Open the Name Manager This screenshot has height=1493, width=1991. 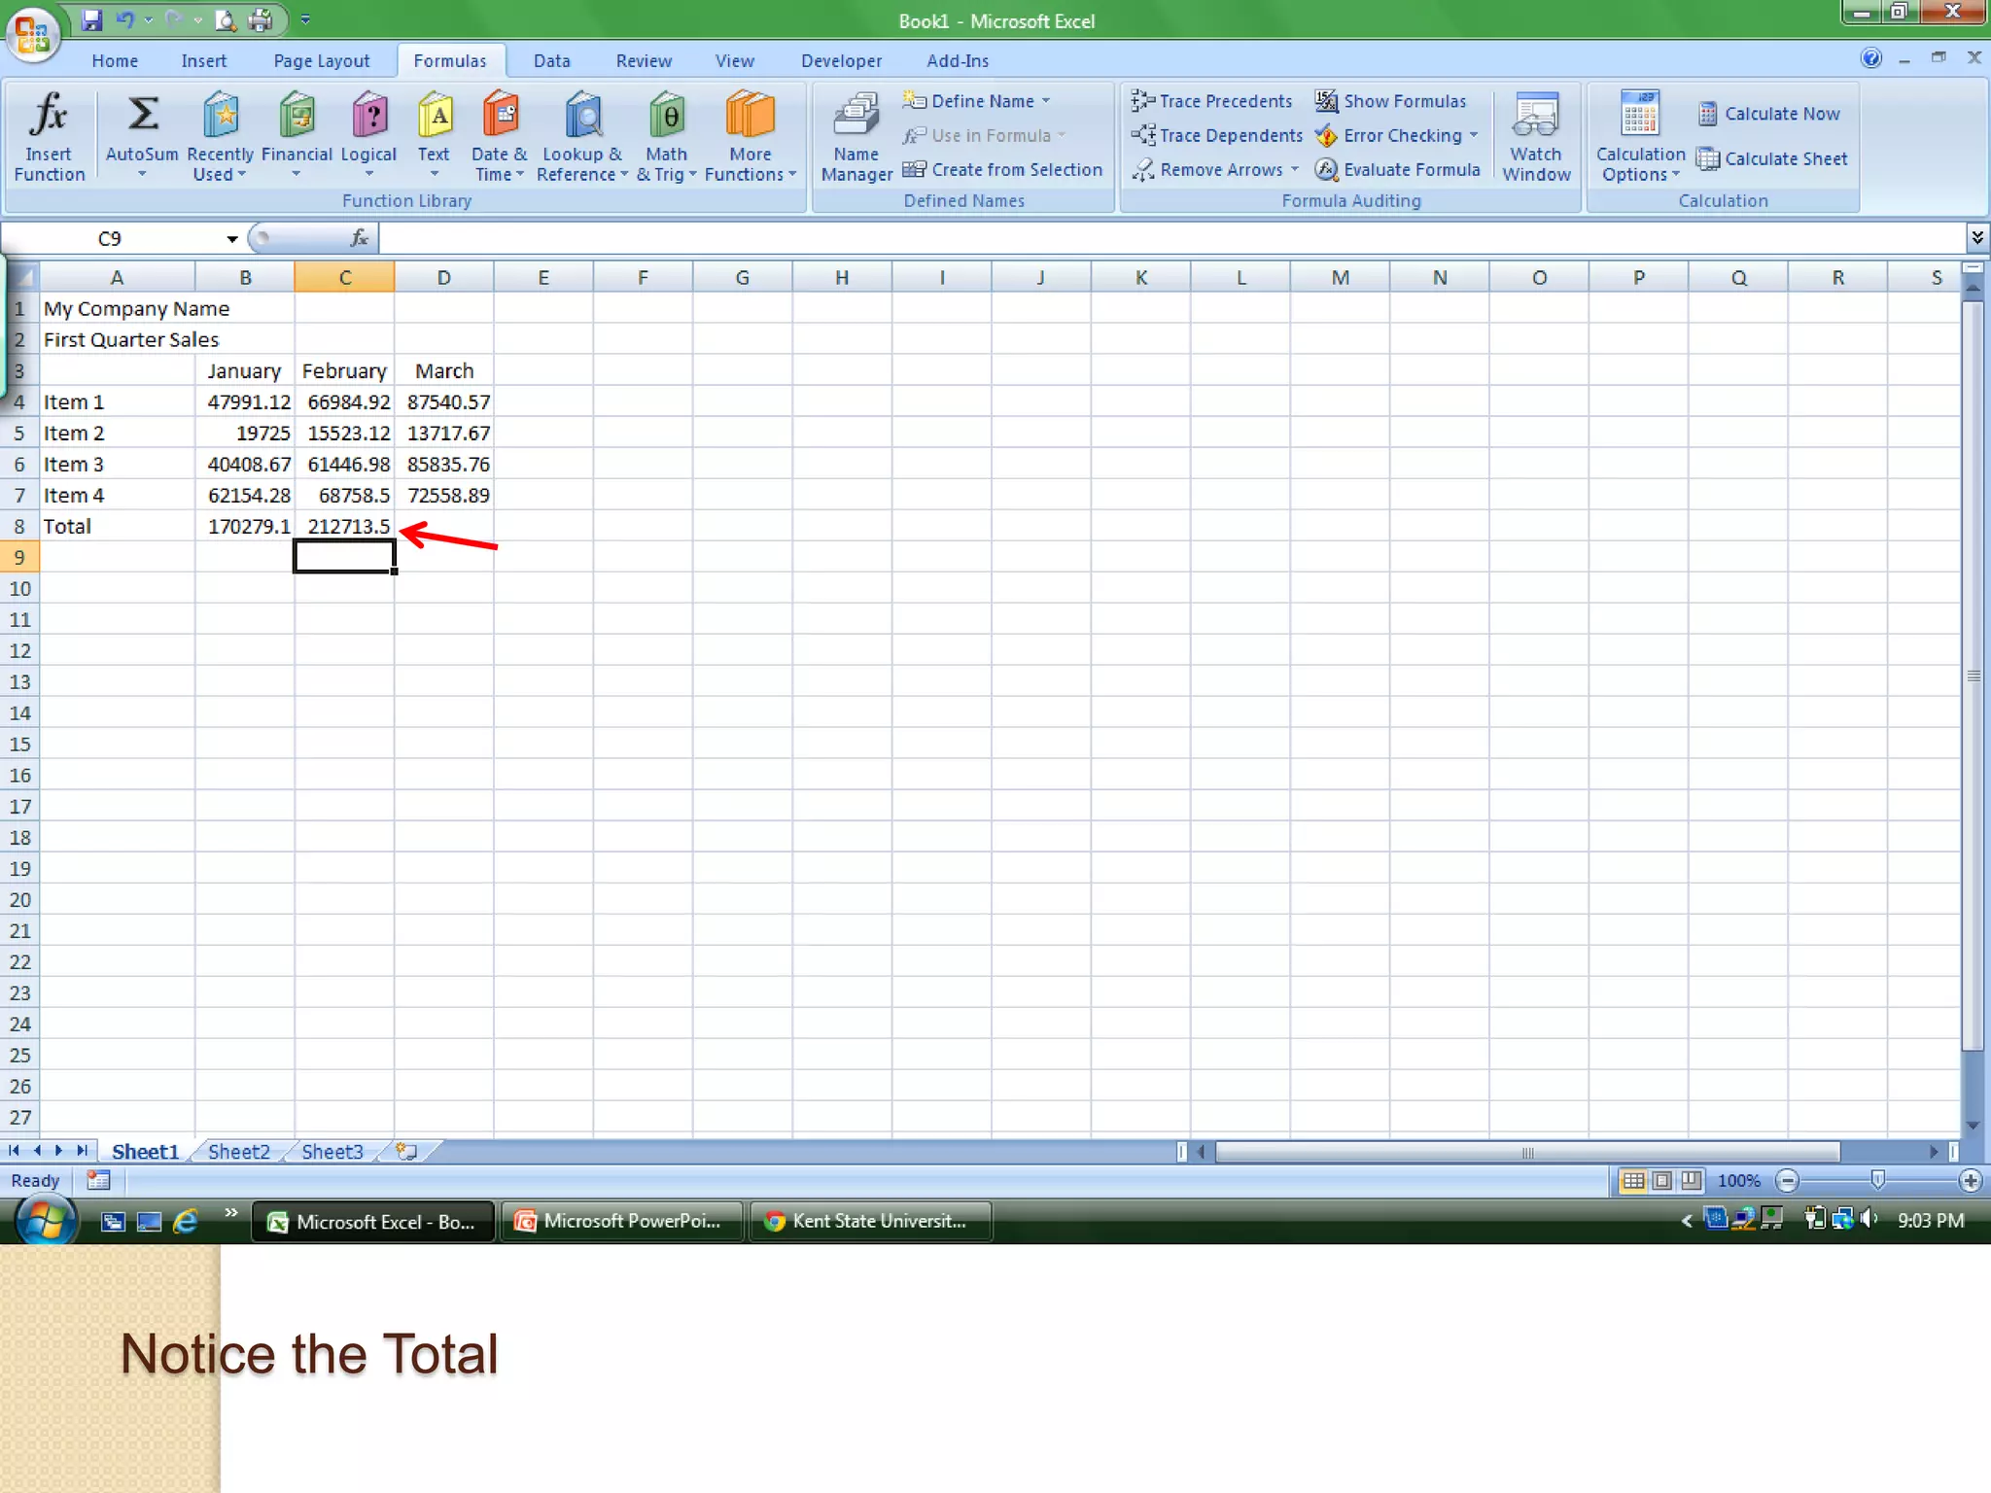[856, 136]
